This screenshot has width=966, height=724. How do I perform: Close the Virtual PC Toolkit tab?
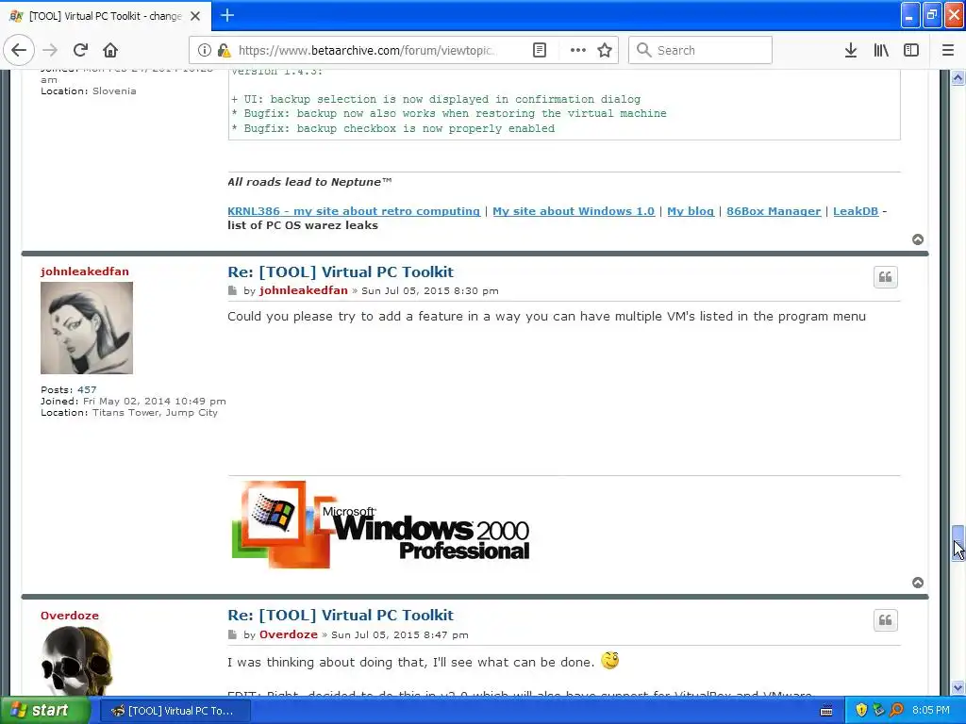pyautogui.click(x=195, y=16)
